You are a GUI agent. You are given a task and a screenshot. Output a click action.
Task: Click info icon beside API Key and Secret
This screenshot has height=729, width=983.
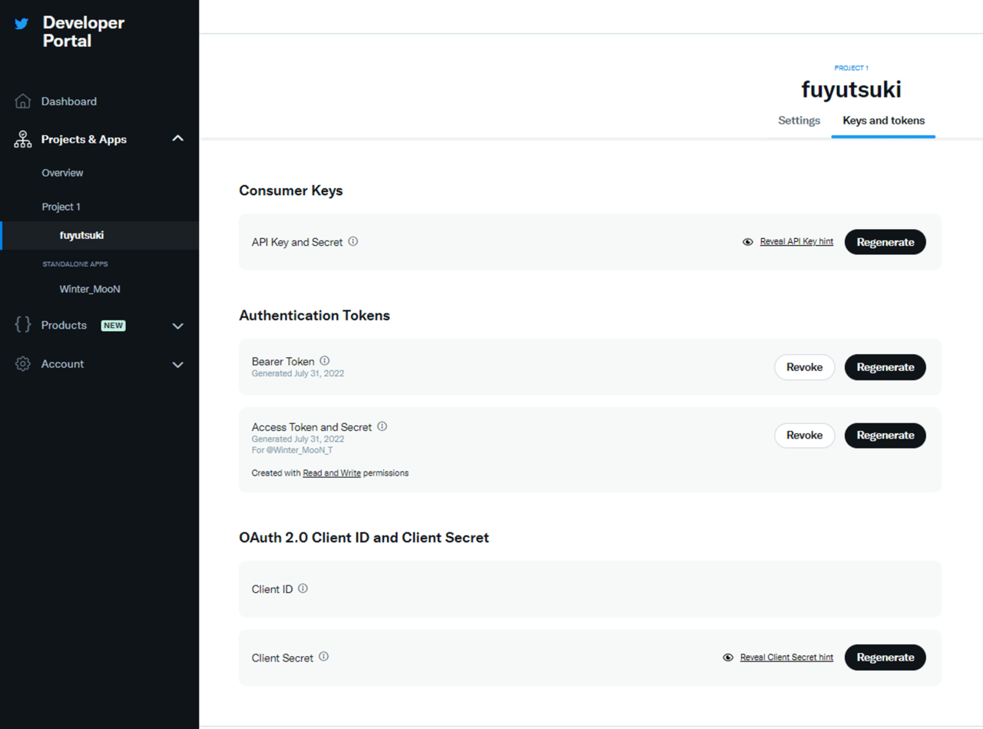353,241
